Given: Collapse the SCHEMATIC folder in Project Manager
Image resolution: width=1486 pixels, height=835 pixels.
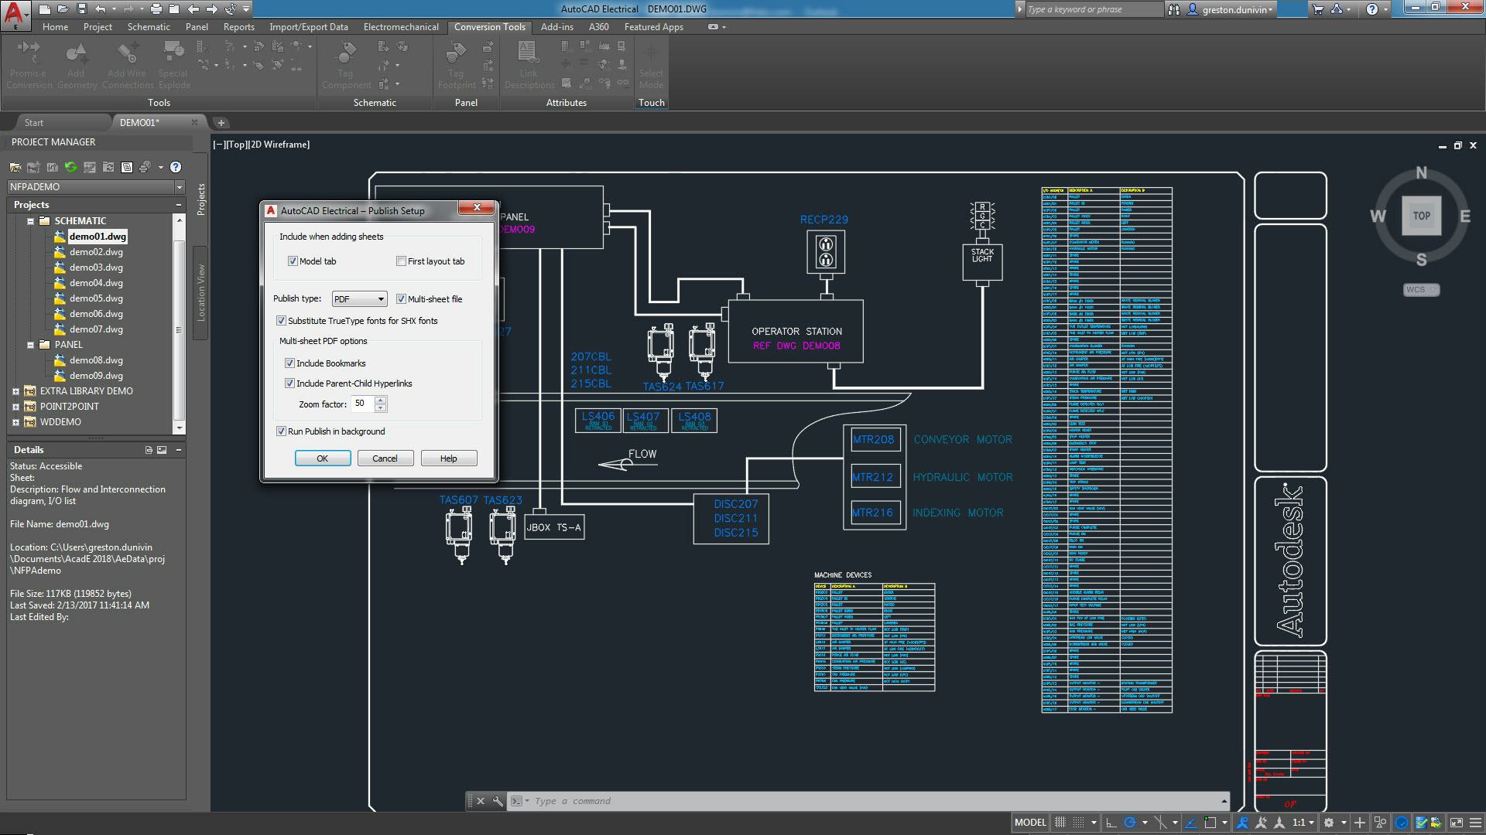Looking at the screenshot, I should click(x=33, y=220).
